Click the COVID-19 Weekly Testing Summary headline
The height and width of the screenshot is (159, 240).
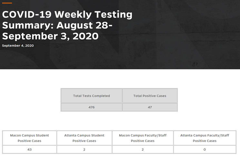click(x=67, y=25)
